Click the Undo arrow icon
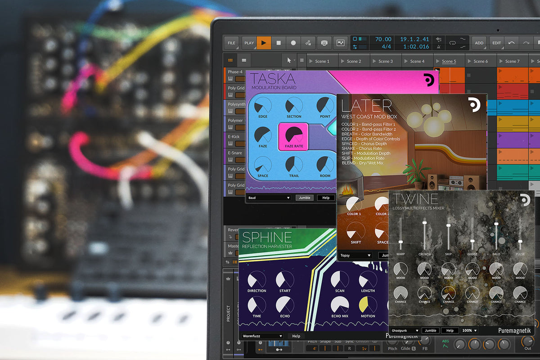The width and height of the screenshot is (540, 360). (511, 43)
